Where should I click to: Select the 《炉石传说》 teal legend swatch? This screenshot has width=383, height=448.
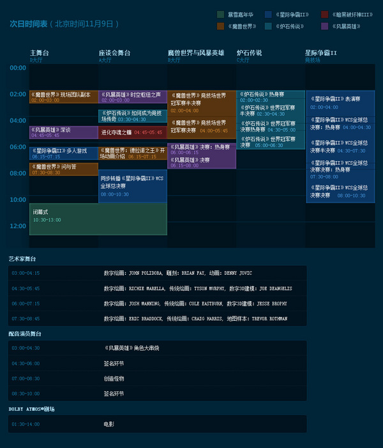(268, 26)
